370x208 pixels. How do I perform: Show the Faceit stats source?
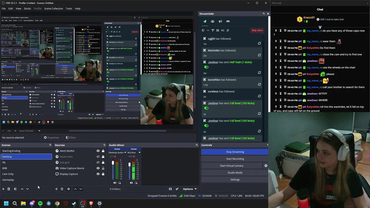coord(98,157)
